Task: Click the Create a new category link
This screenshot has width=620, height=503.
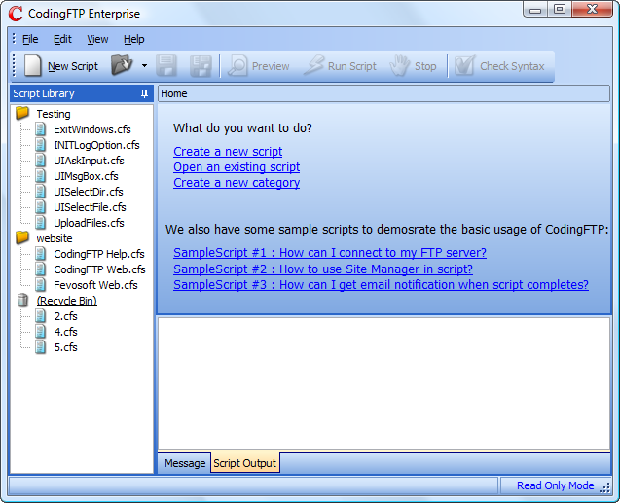Action: tap(237, 183)
